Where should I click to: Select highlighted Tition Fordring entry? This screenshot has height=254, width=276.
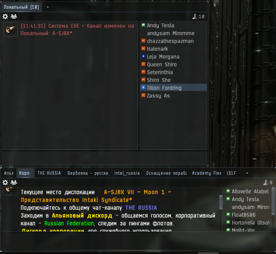[x=173, y=88]
